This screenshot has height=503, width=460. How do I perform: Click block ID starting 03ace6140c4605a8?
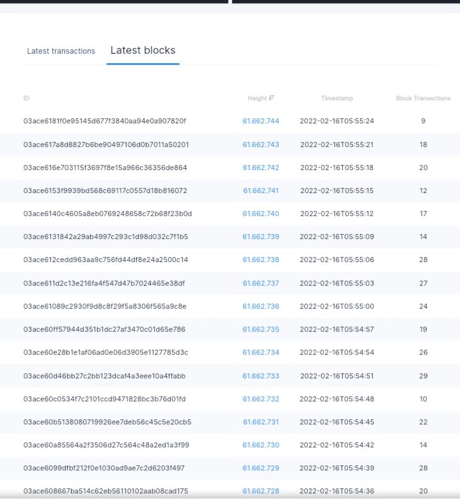pos(107,213)
